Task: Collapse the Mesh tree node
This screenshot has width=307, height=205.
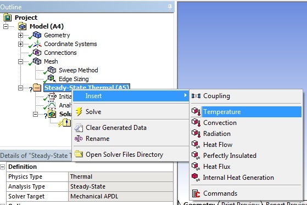Action: [x=20, y=61]
